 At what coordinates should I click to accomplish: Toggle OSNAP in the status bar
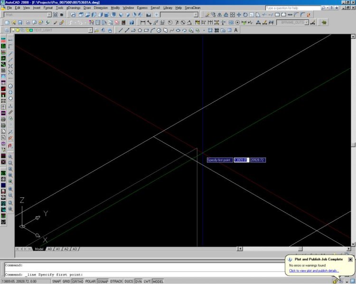pos(103,281)
